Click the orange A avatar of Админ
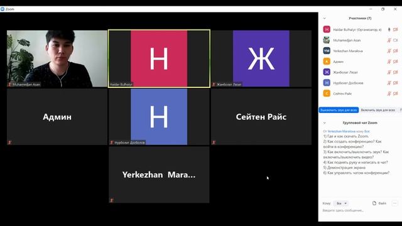This screenshot has height=226, width=402. (x=327, y=62)
